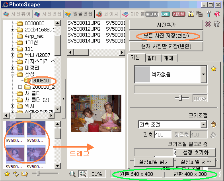Open settings wrench icon
The width and height of the screenshot is (224, 181).
coord(209,14)
